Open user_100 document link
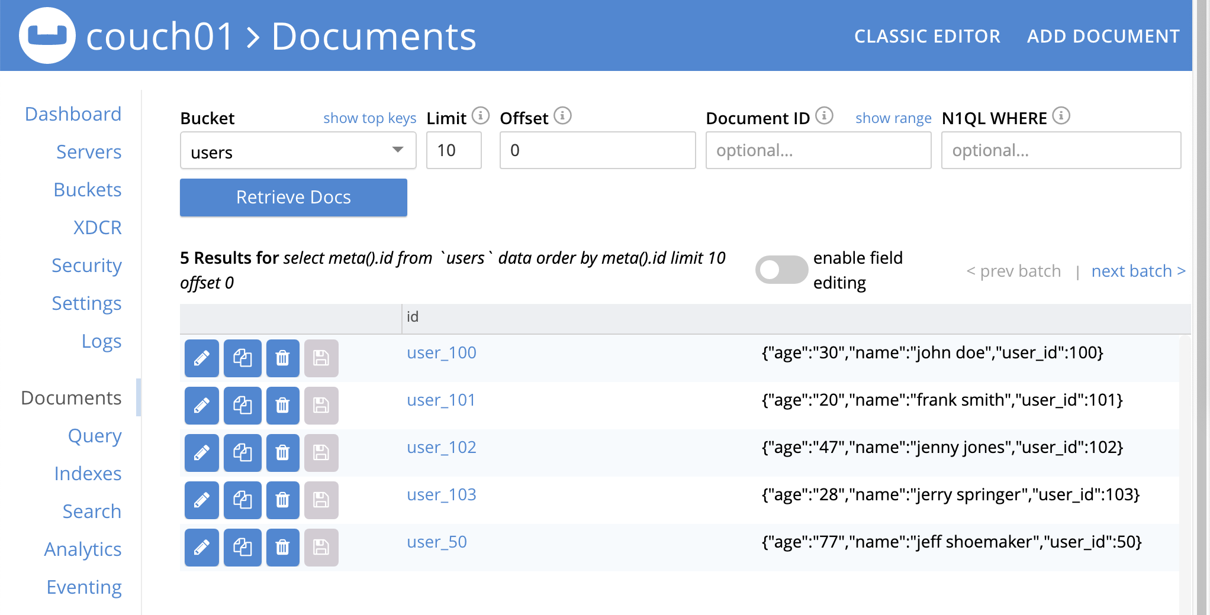 pyautogui.click(x=442, y=352)
